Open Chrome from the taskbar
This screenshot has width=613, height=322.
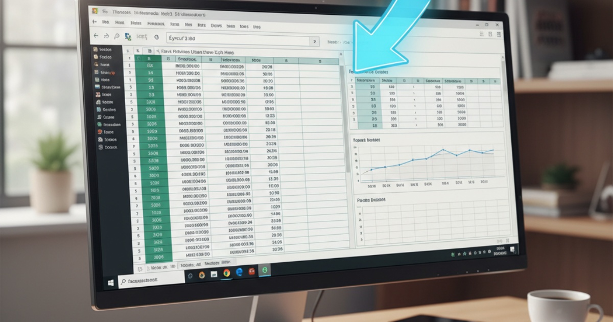226,274
